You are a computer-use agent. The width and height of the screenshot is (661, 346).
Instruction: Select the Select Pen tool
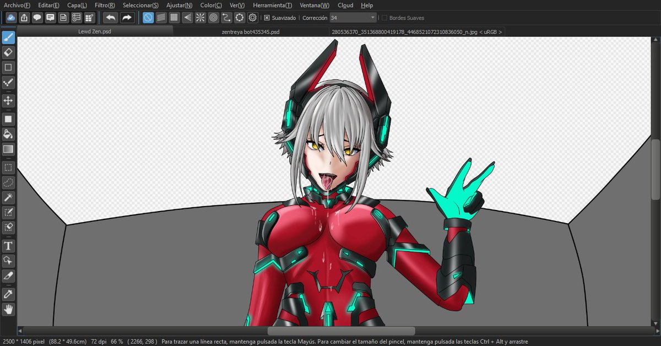click(8, 212)
